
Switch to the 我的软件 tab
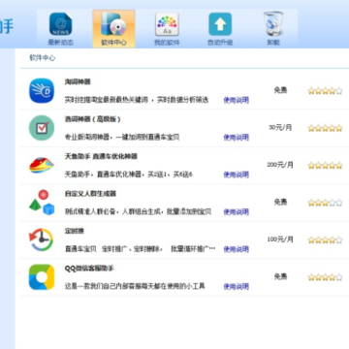click(167, 29)
